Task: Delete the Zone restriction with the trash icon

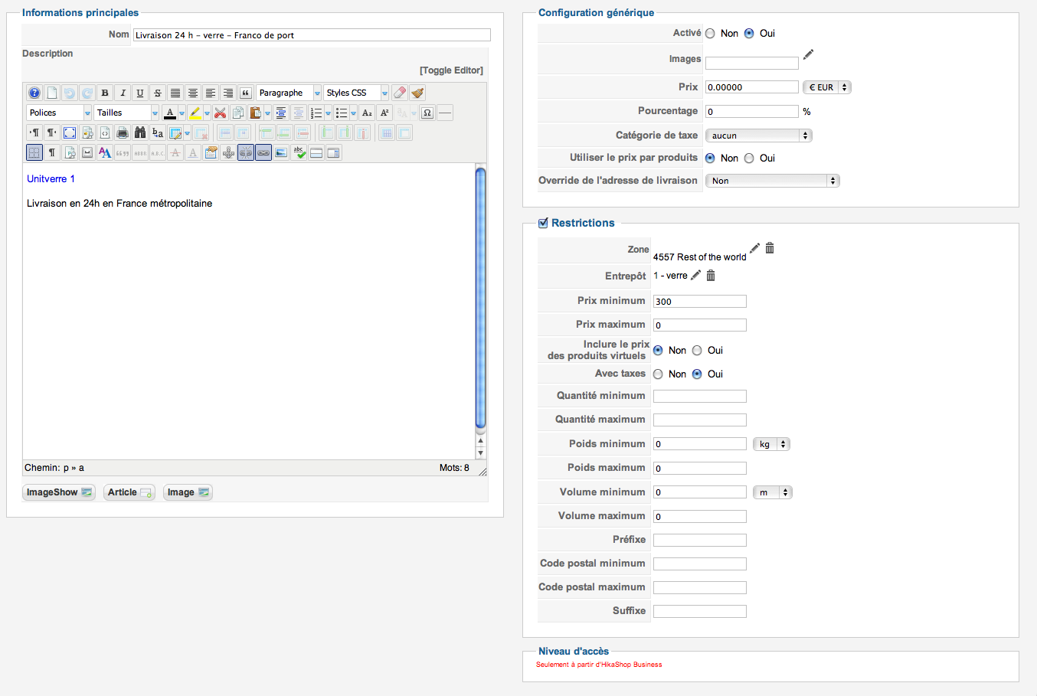Action: click(770, 248)
